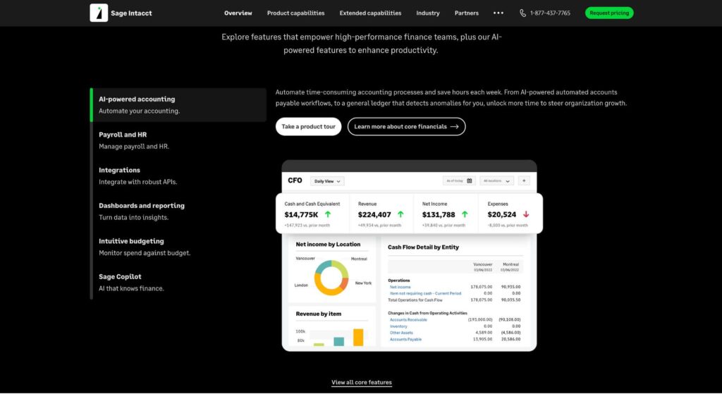Select the Industry menu item
The image size is (722, 406).
427,12
